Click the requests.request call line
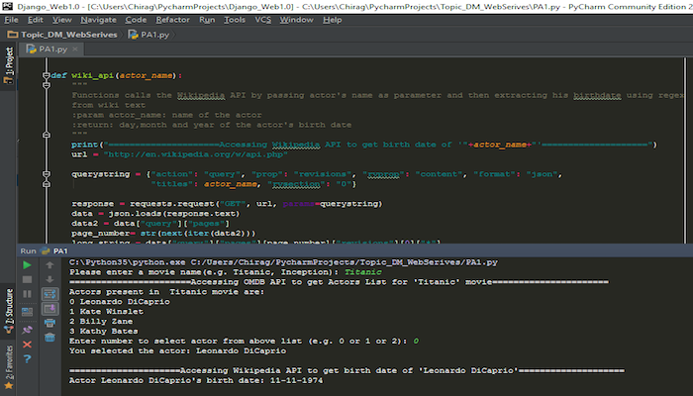 (x=227, y=204)
